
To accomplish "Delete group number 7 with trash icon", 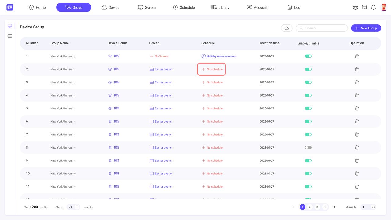I will coord(356,134).
